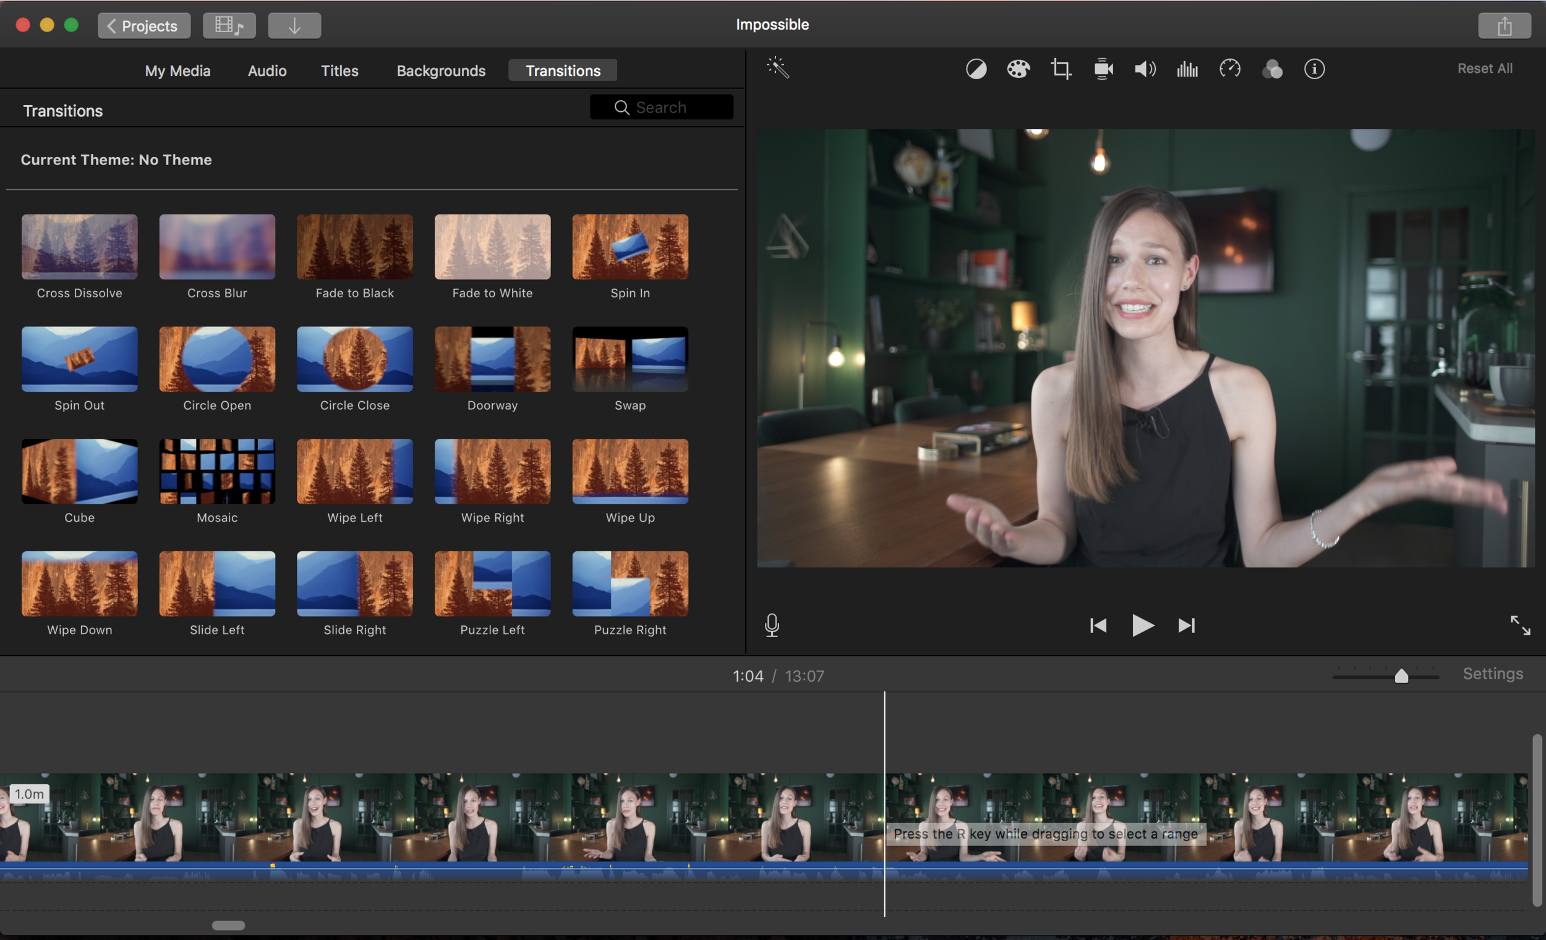This screenshot has height=940, width=1546.
Task: Open the speed adjustment tool
Action: pyautogui.click(x=1230, y=69)
